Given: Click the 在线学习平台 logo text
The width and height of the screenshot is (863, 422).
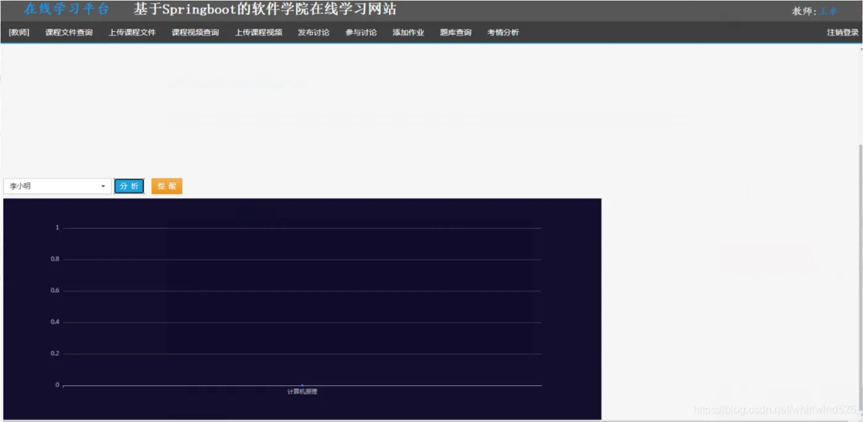Looking at the screenshot, I should coord(66,9).
